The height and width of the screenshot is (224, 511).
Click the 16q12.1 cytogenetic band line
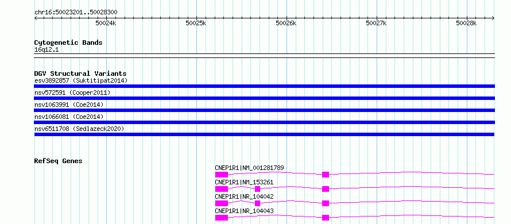[264, 56]
